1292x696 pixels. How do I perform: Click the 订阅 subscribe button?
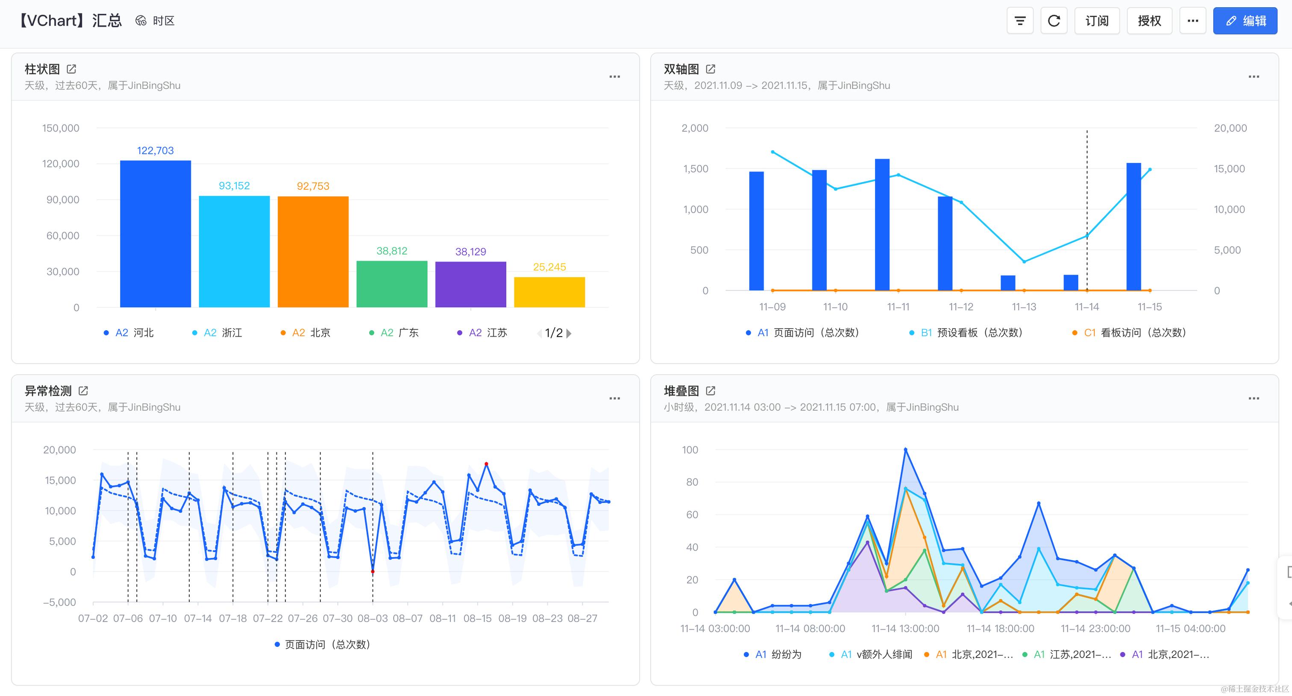(1097, 21)
